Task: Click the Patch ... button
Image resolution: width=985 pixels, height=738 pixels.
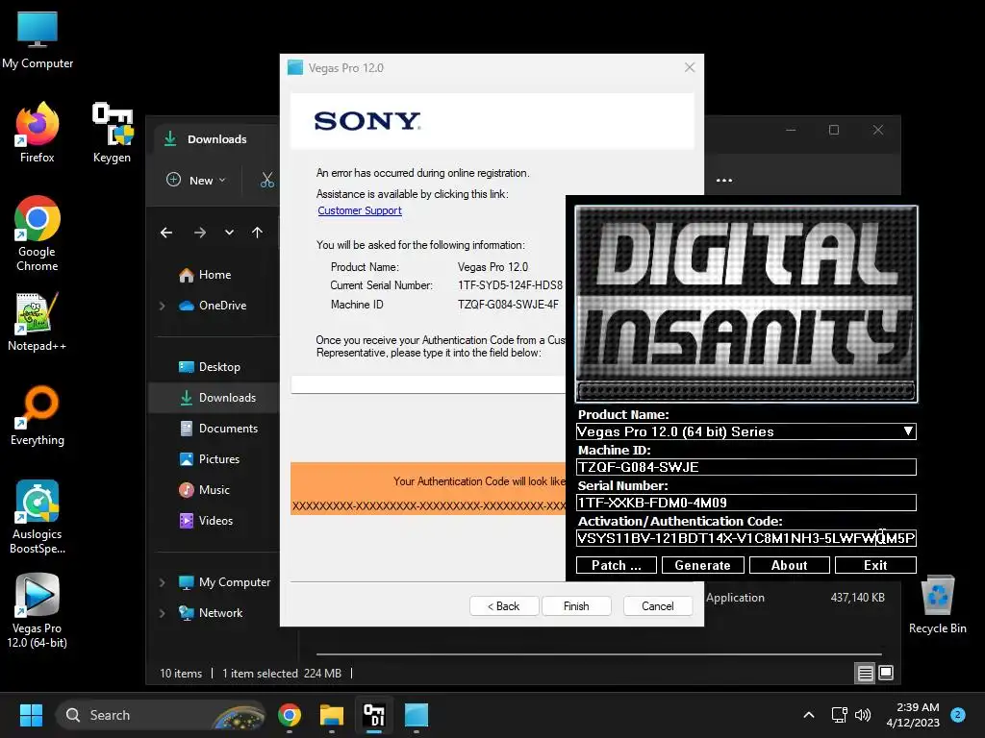Action: 617,565
